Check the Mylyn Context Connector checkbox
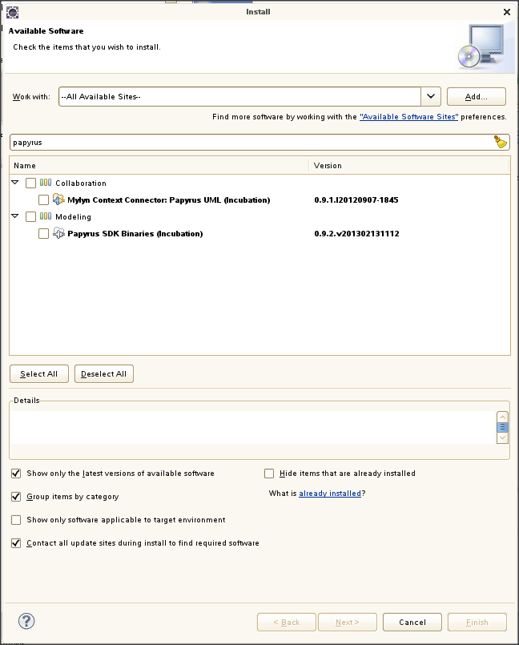 (43, 200)
